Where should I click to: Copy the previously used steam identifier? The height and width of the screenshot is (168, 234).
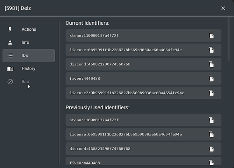(211, 120)
